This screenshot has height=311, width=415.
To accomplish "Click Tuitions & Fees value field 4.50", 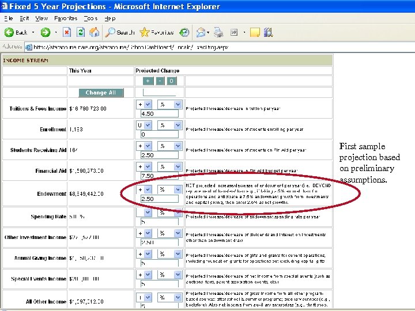I will tap(160, 113).
